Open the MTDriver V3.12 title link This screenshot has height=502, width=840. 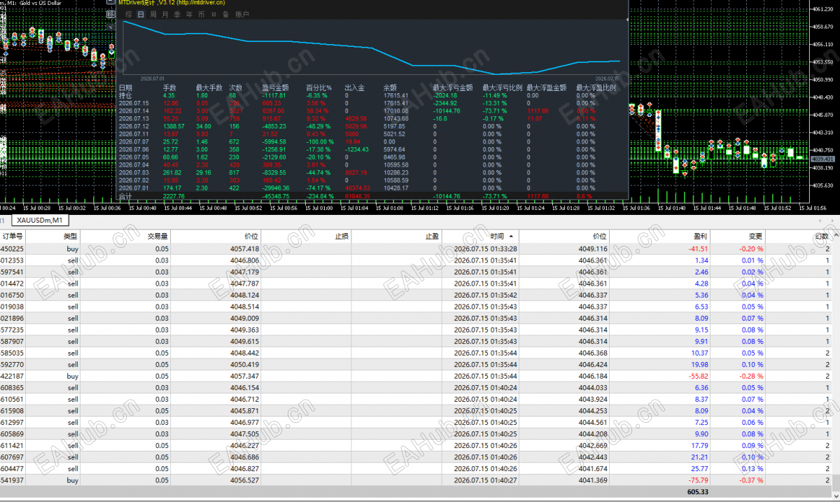(x=171, y=3)
